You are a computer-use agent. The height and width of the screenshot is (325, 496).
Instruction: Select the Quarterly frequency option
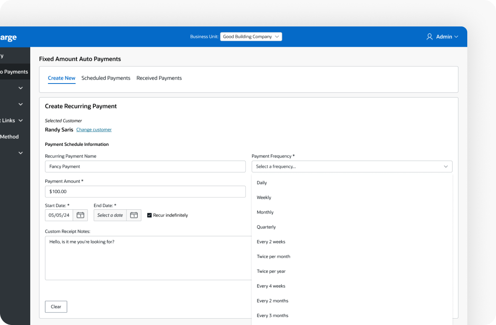point(352,227)
